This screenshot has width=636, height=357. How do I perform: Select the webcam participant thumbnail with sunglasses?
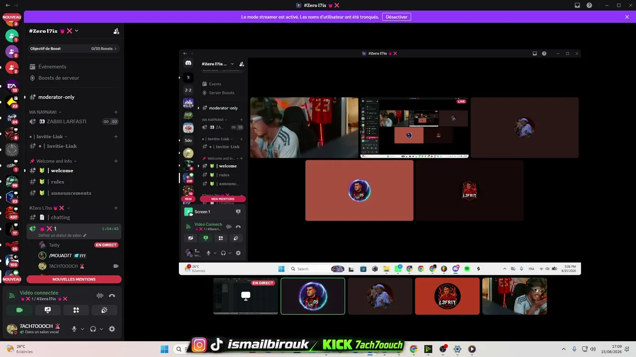(514, 296)
